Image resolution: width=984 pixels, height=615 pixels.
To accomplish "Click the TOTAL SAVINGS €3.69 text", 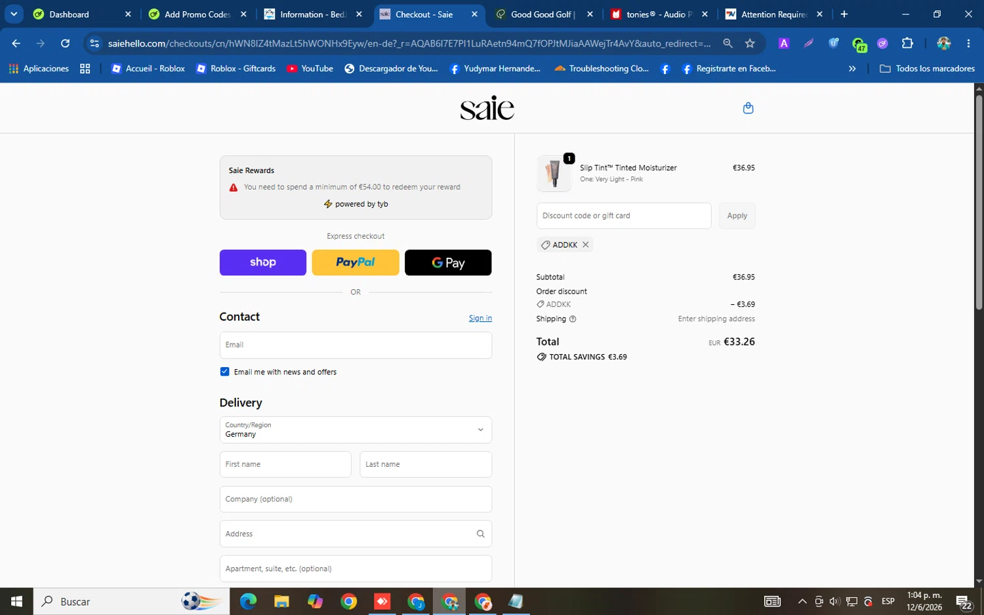I will click(581, 357).
